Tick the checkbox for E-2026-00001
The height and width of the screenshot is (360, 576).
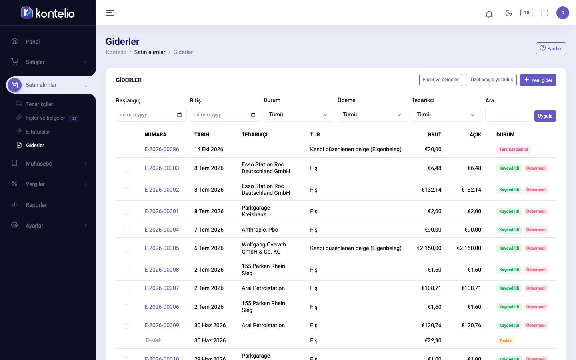[x=126, y=212]
